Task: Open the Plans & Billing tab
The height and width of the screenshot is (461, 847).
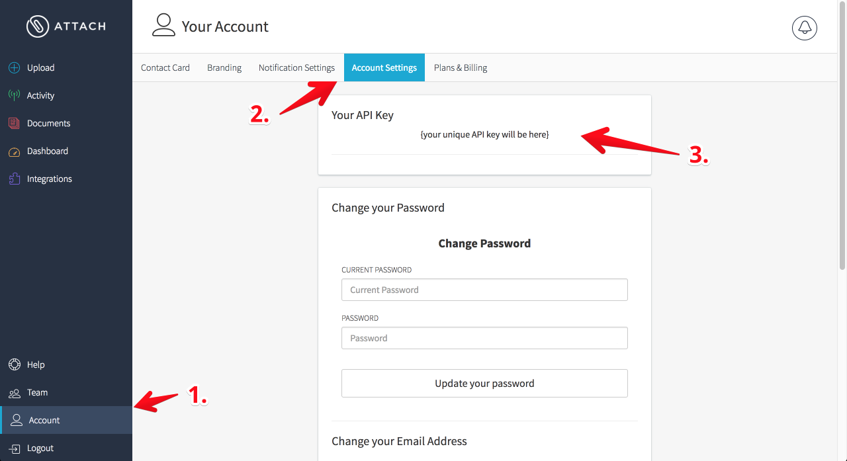Action: [460, 67]
